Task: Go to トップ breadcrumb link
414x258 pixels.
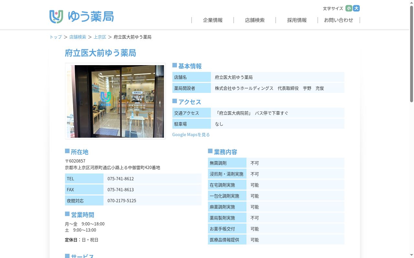Action: [56, 37]
